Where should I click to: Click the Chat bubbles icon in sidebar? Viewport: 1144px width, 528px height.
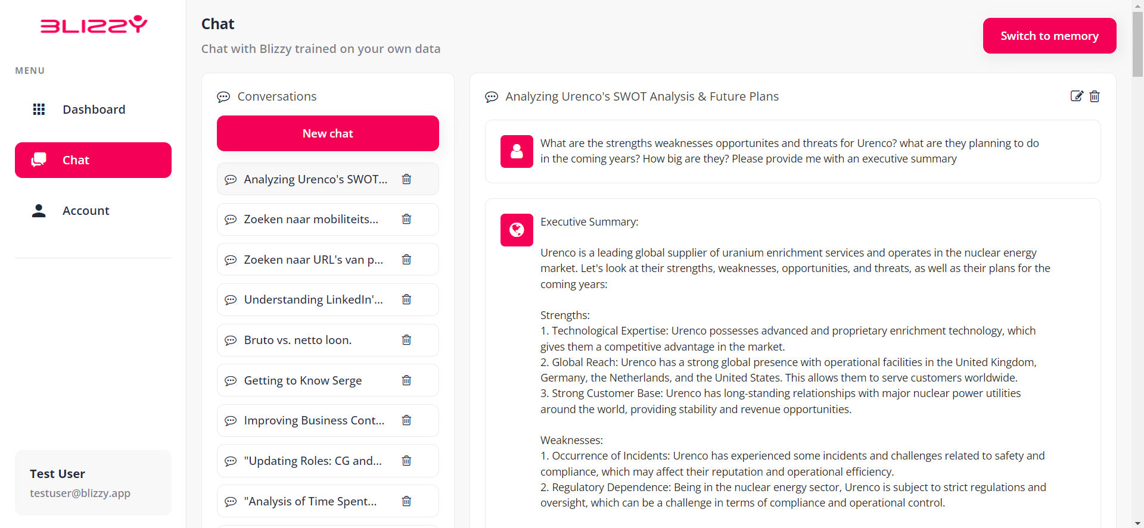(x=39, y=160)
